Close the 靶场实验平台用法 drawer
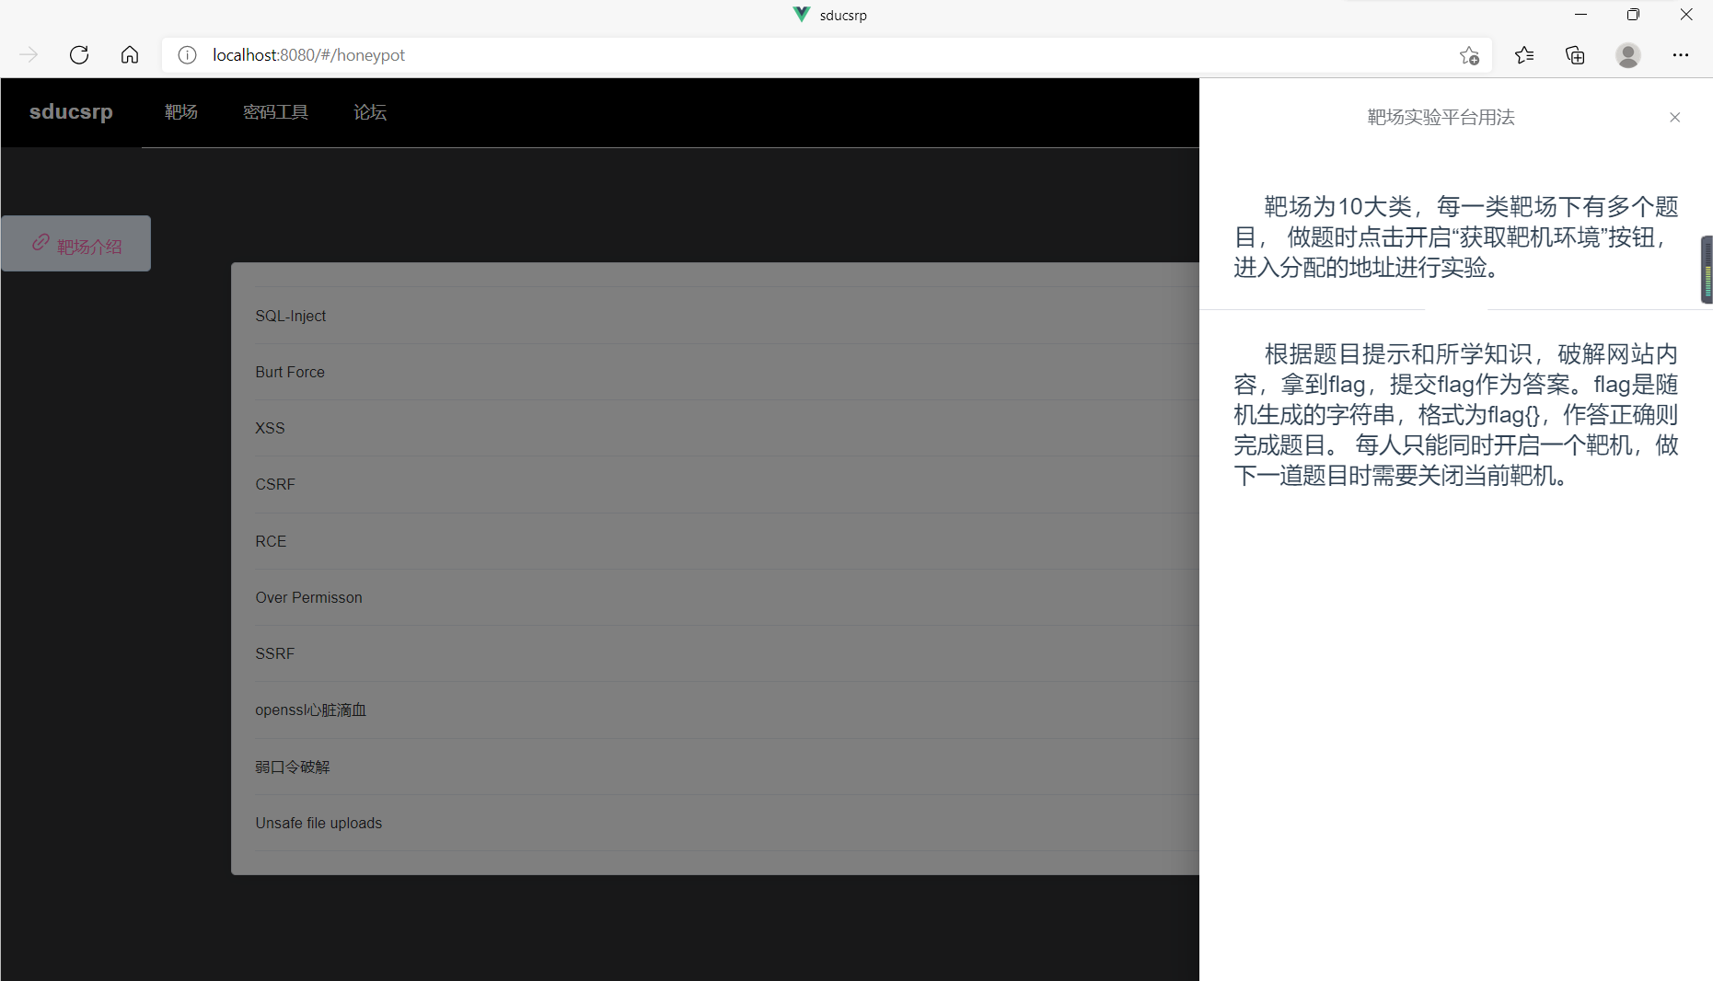Screen dimensions: 1713x981 [1674, 117]
